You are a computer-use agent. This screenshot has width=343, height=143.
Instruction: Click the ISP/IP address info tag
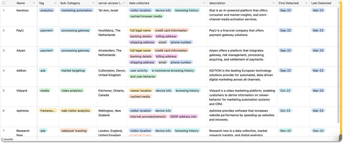(x=183, y=117)
